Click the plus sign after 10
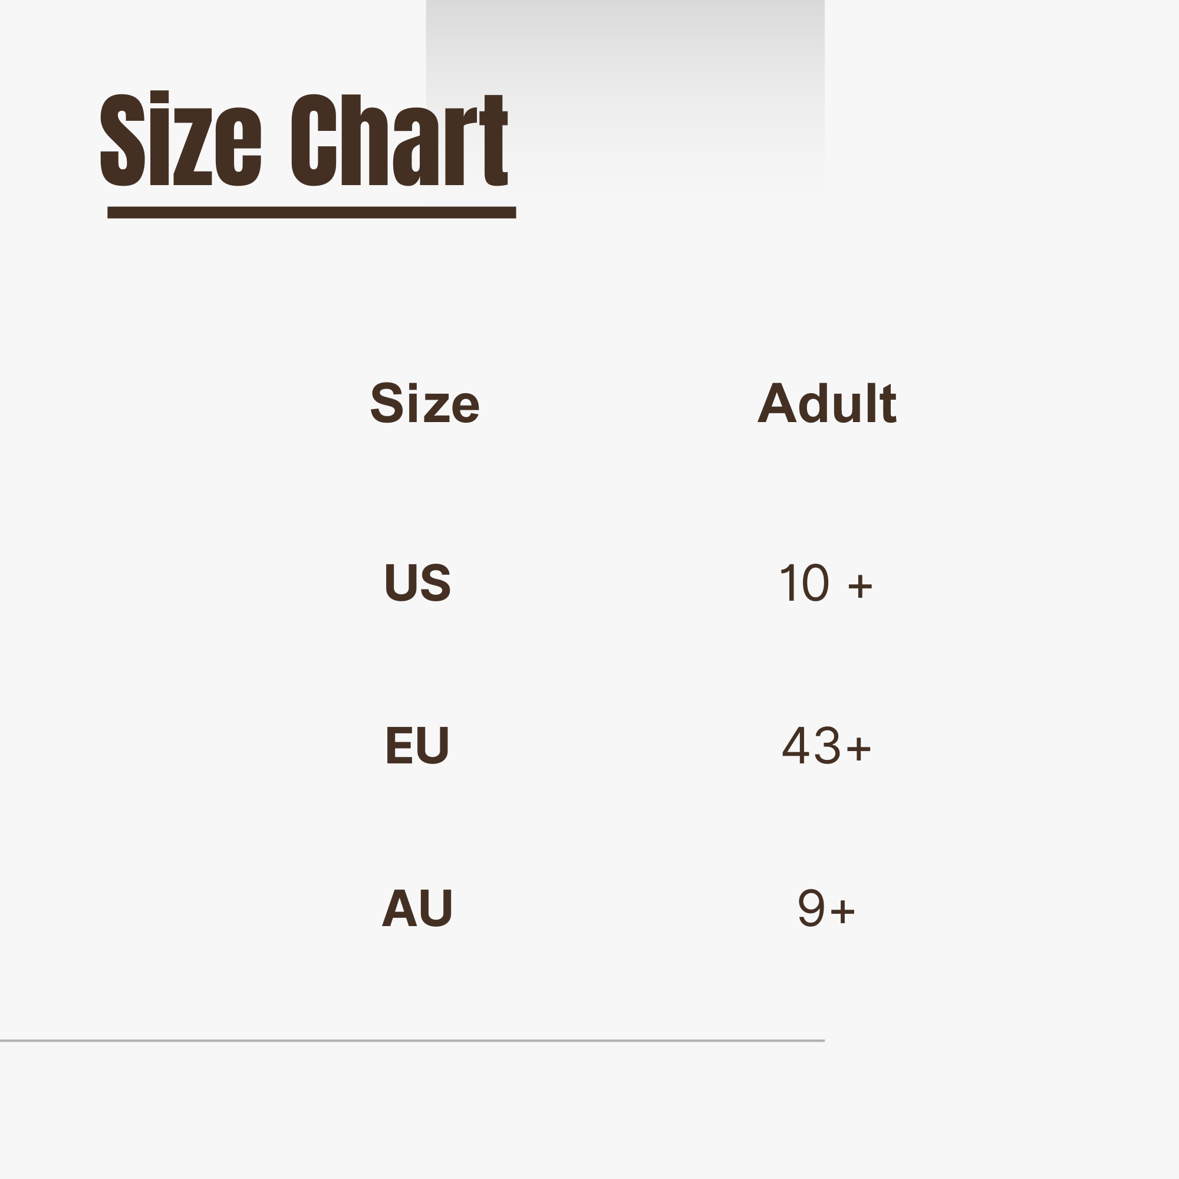 click(860, 586)
